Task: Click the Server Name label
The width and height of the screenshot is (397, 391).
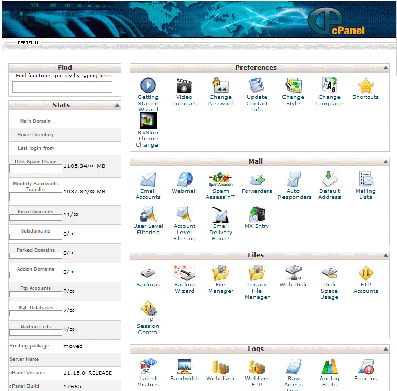Action: tap(24, 359)
